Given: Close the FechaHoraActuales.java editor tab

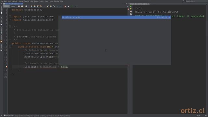Looking at the screenshot, I should (22, 4).
